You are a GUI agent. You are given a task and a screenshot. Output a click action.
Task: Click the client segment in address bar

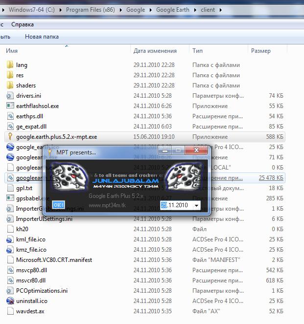[x=208, y=10]
